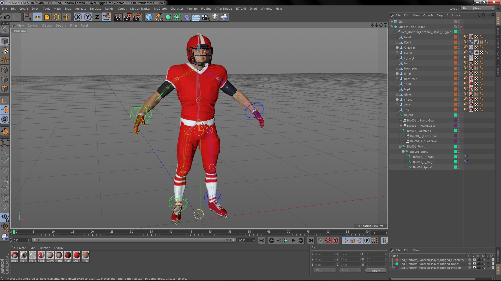501x281 pixels.
Task: Add a camera object
Action: click(206, 17)
